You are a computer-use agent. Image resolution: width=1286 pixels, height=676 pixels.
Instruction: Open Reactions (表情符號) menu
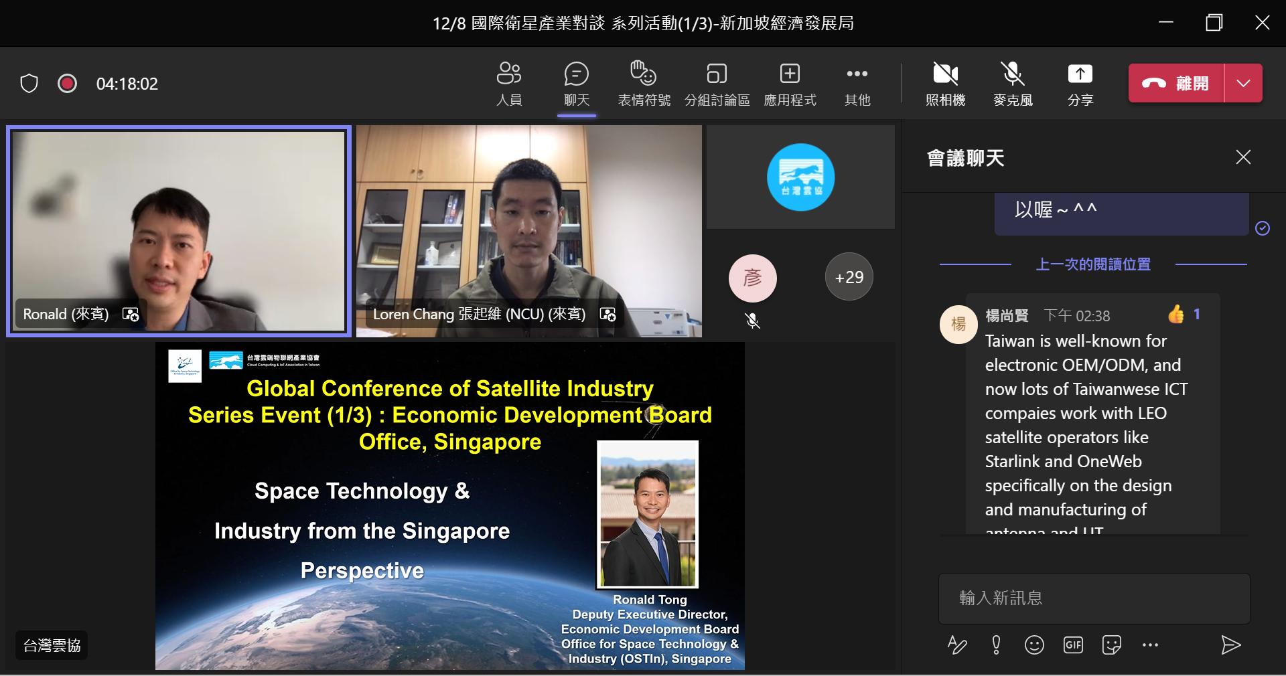coord(644,84)
